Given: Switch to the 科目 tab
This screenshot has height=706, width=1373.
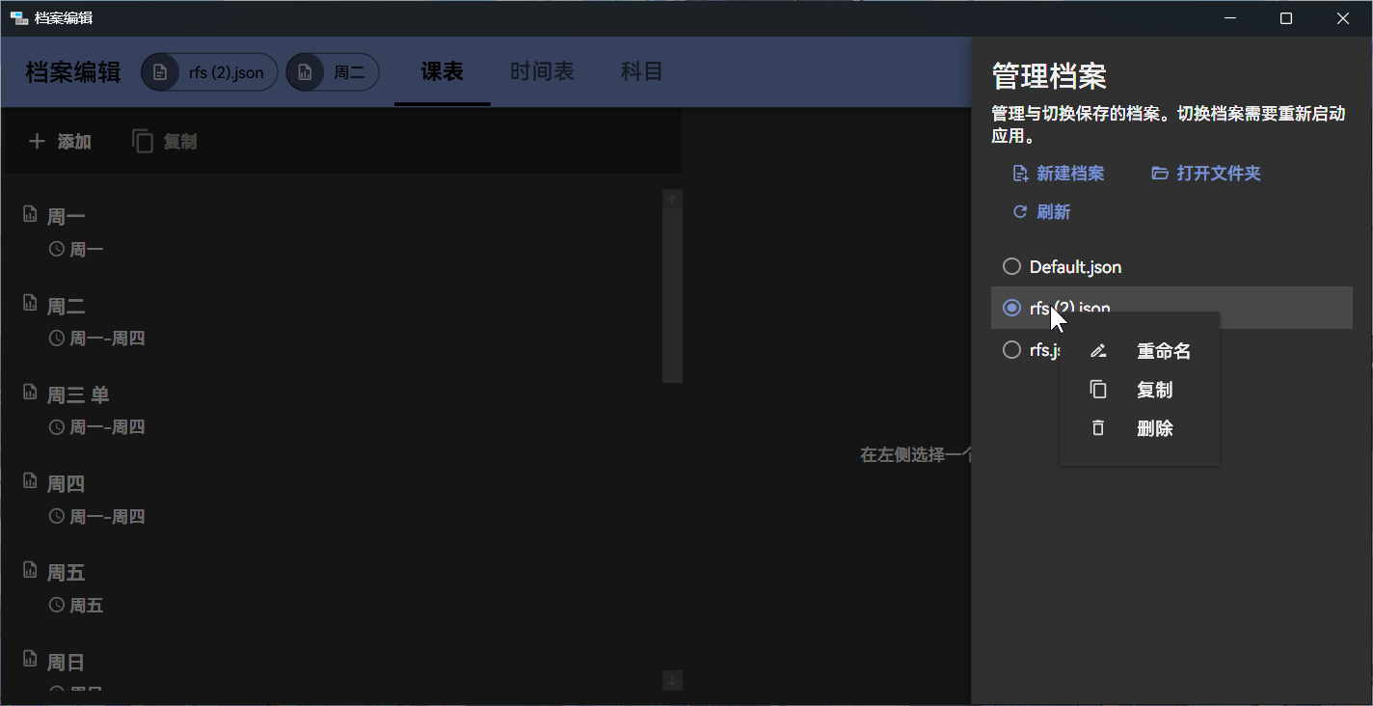Looking at the screenshot, I should (641, 72).
